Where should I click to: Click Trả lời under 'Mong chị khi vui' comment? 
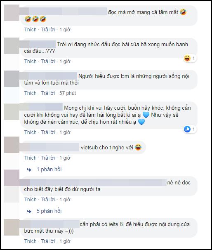point(48,132)
